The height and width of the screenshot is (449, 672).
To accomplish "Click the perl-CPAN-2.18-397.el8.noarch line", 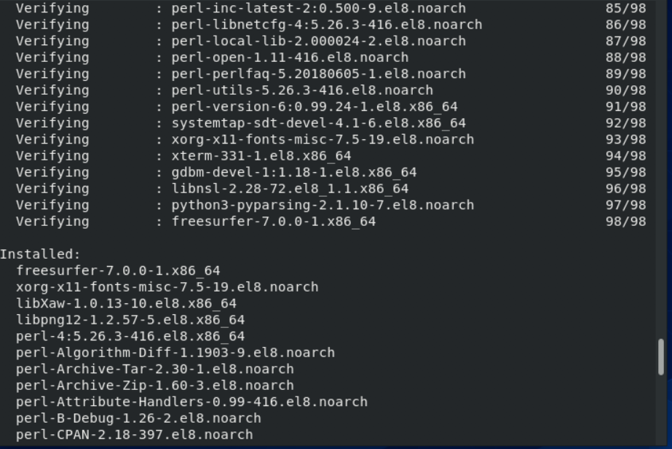I will coord(135,434).
